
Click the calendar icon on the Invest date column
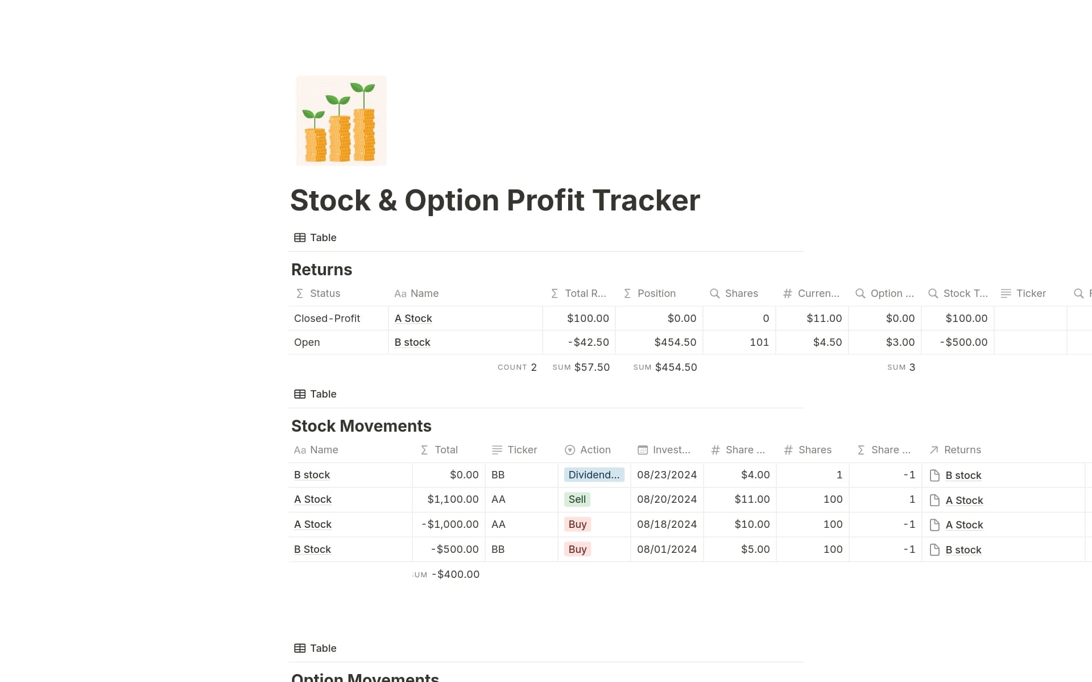(x=643, y=450)
